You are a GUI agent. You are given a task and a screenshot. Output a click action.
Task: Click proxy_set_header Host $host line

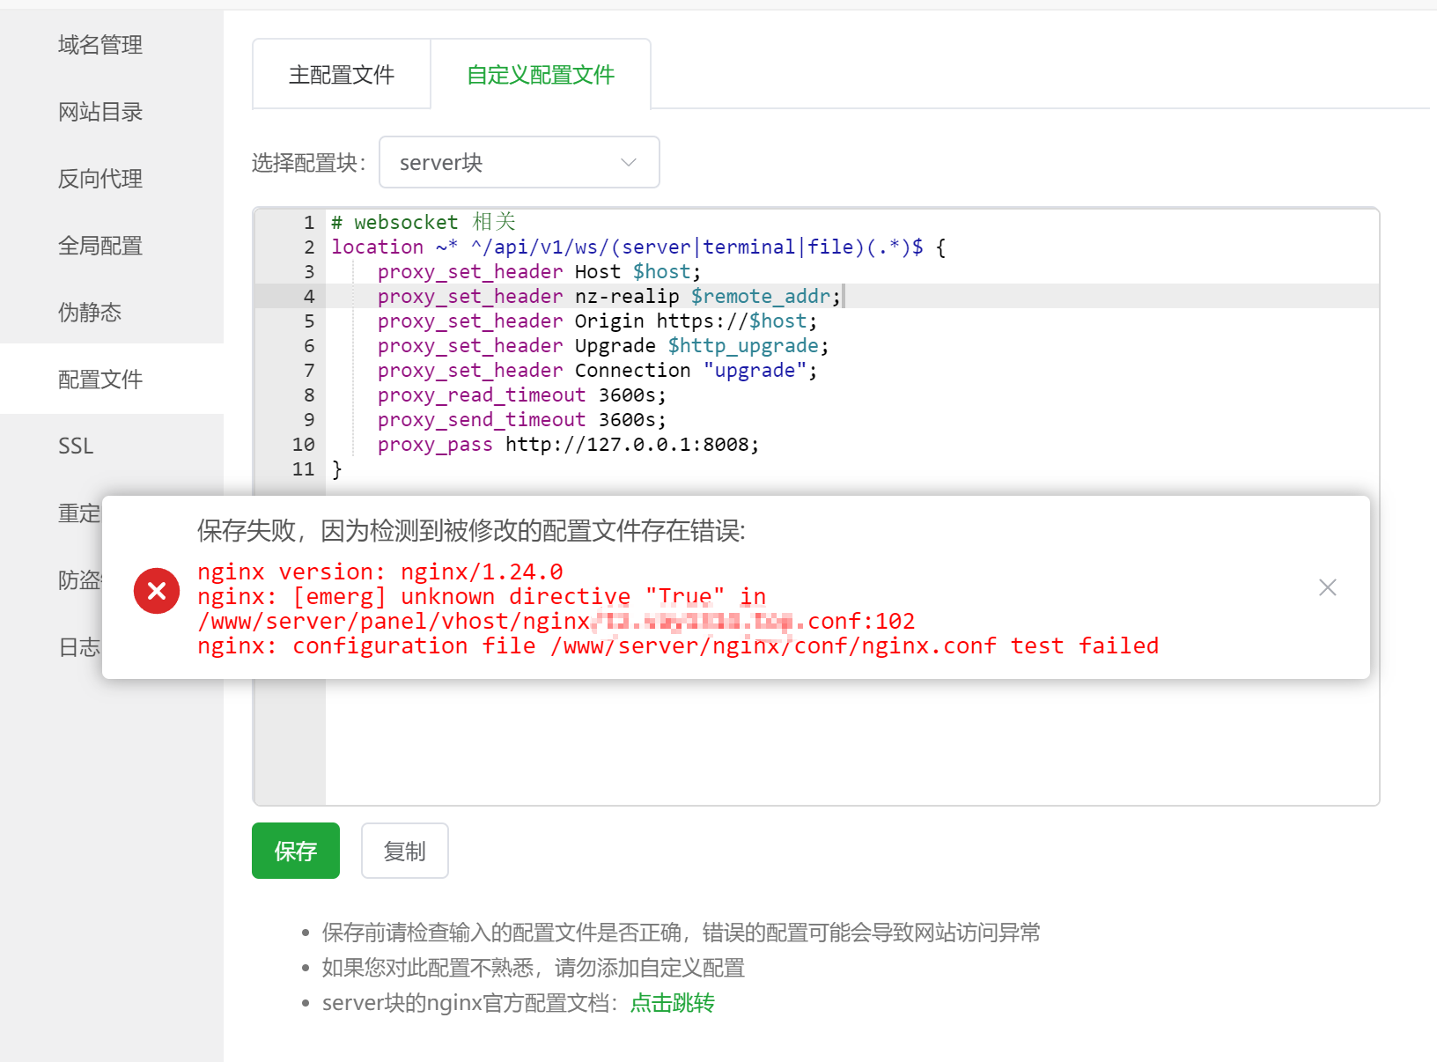pos(539,271)
